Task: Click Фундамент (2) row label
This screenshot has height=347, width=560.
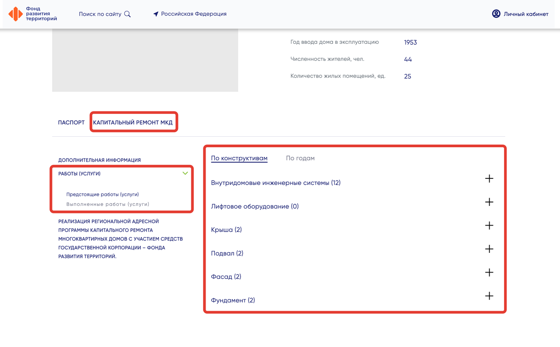Action: point(233,300)
